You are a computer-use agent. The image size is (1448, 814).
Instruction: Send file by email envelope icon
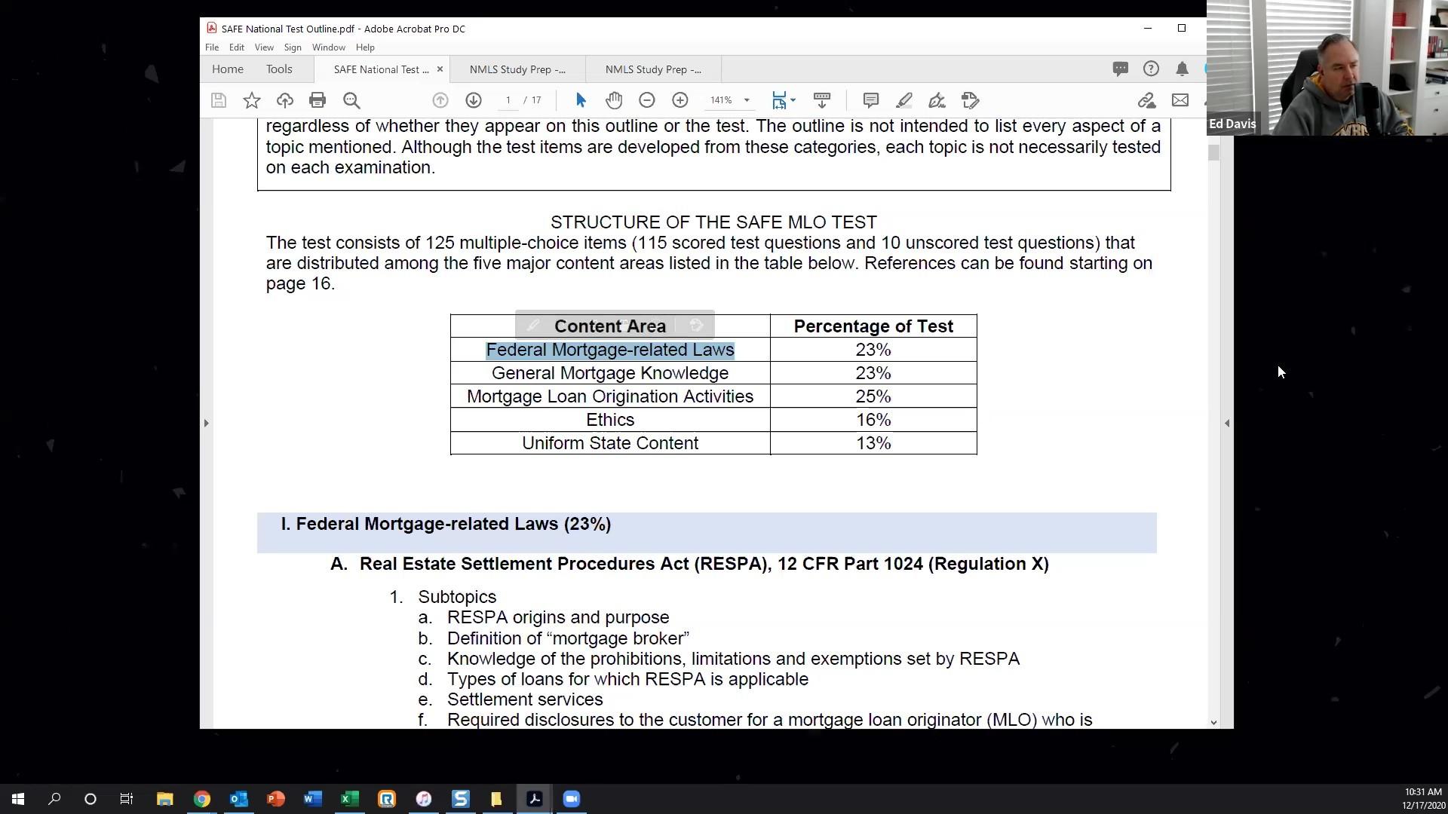click(1180, 100)
